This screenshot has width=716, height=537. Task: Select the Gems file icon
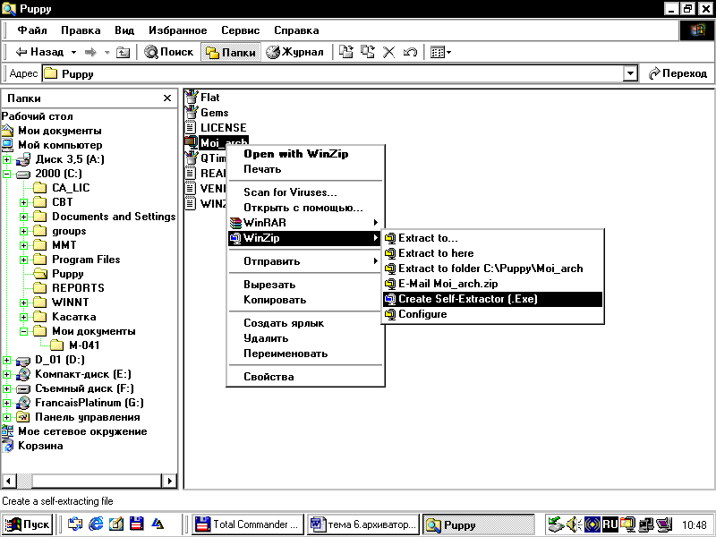191,113
